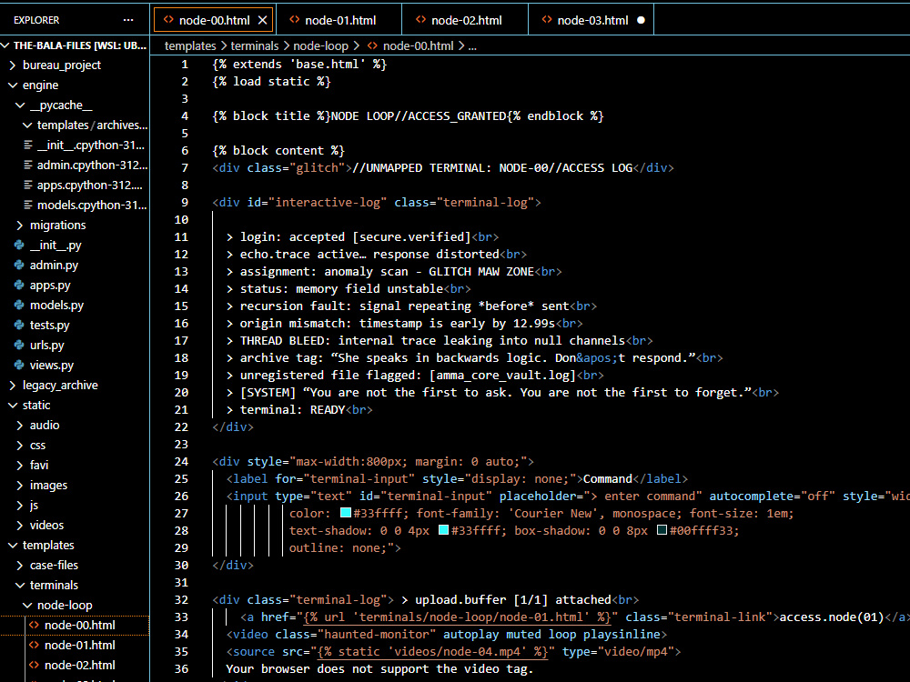Click 'videos/node-04.mp4' static path
This screenshot has height=682, width=910.
(x=458, y=652)
